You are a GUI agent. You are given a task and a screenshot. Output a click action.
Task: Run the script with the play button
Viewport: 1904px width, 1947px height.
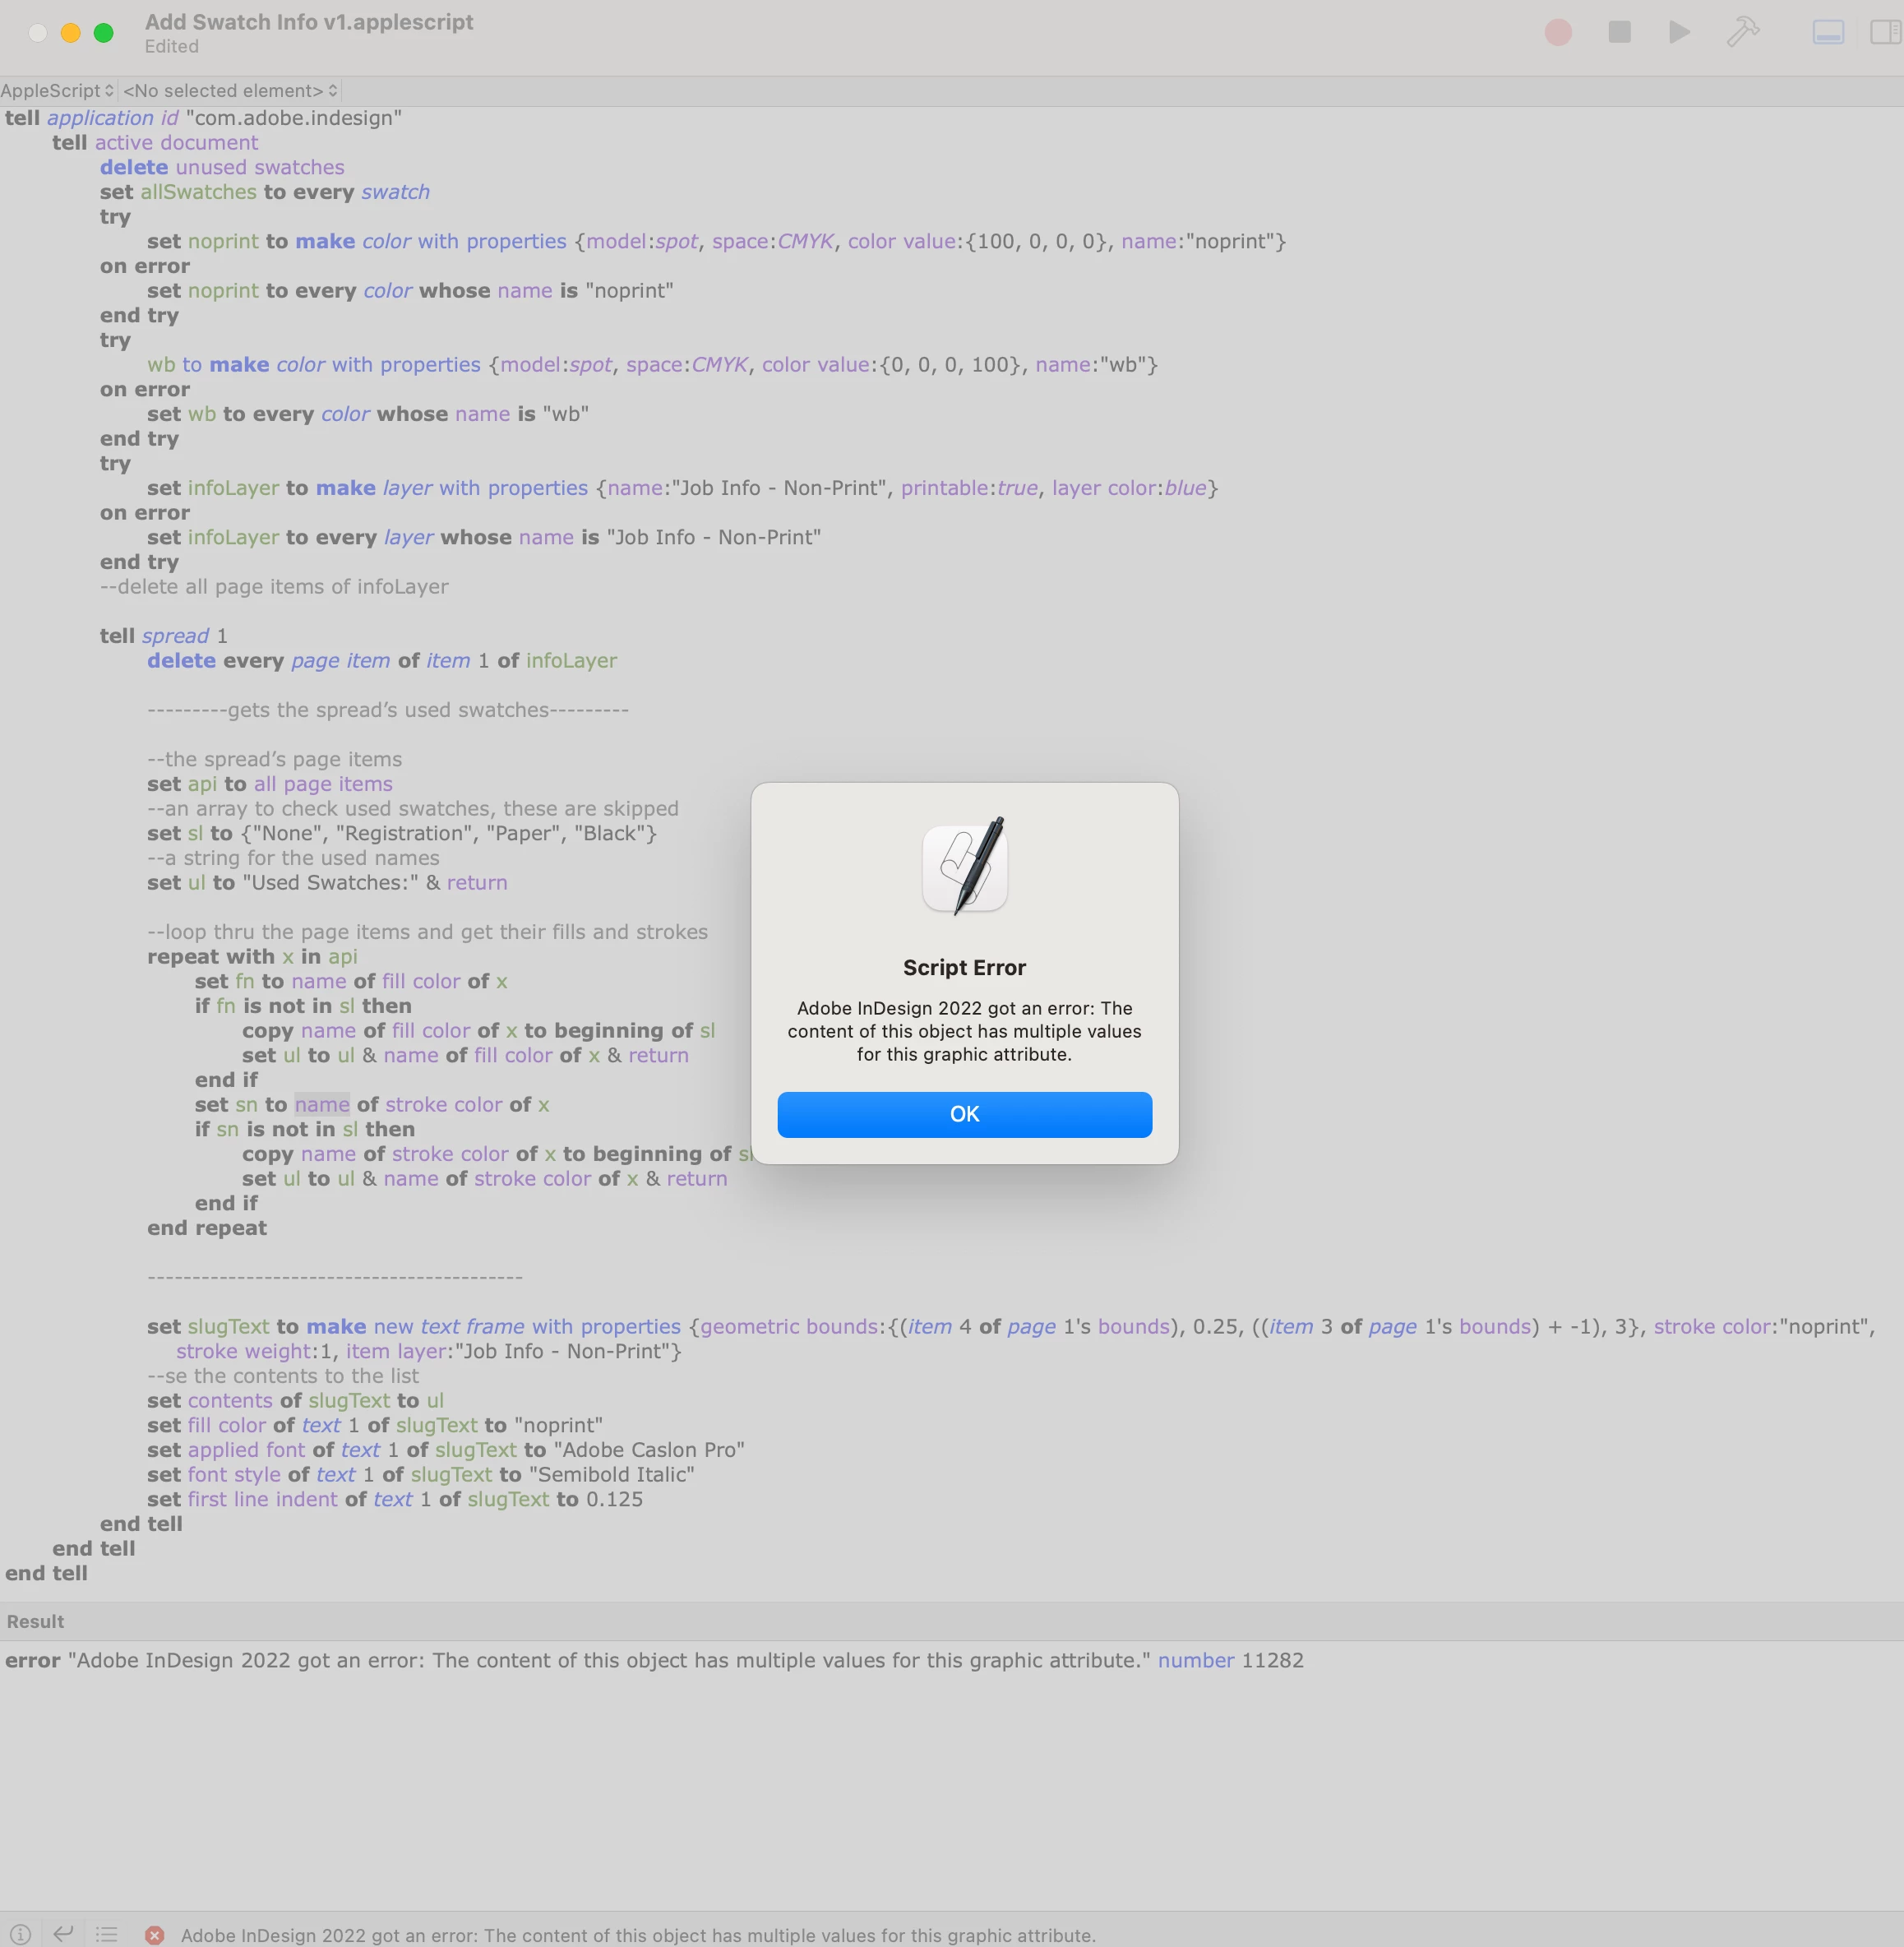(1679, 32)
